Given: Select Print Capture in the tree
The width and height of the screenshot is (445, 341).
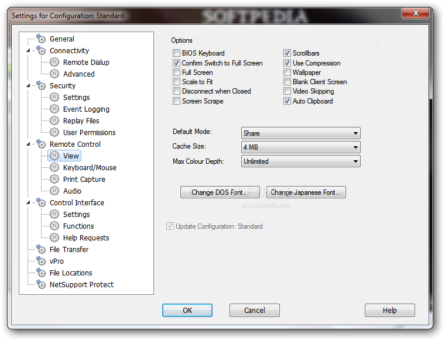Looking at the screenshot, I should point(84,179).
